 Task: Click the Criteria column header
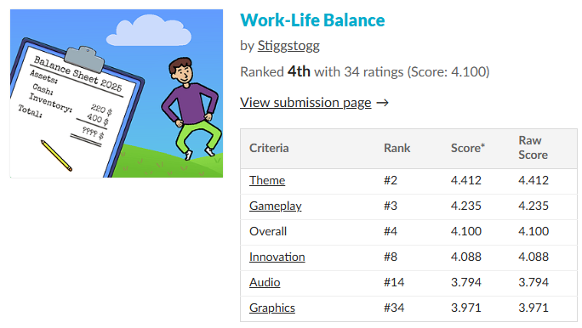269,148
